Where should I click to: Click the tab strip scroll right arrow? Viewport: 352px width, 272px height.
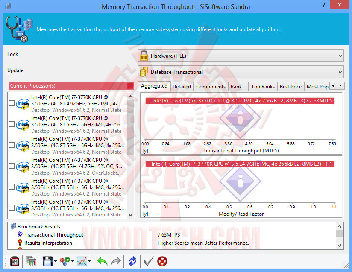(x=341, y=86)
